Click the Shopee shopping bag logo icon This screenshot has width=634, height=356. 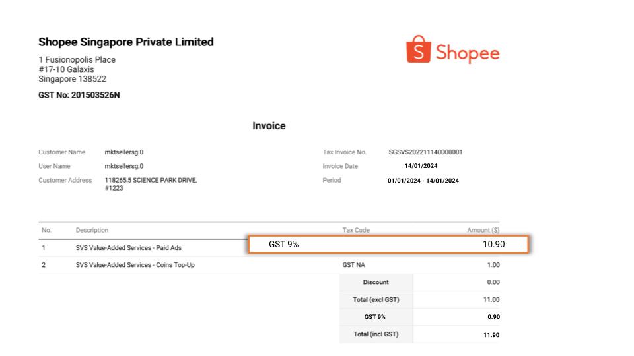(x=418, y=49)
